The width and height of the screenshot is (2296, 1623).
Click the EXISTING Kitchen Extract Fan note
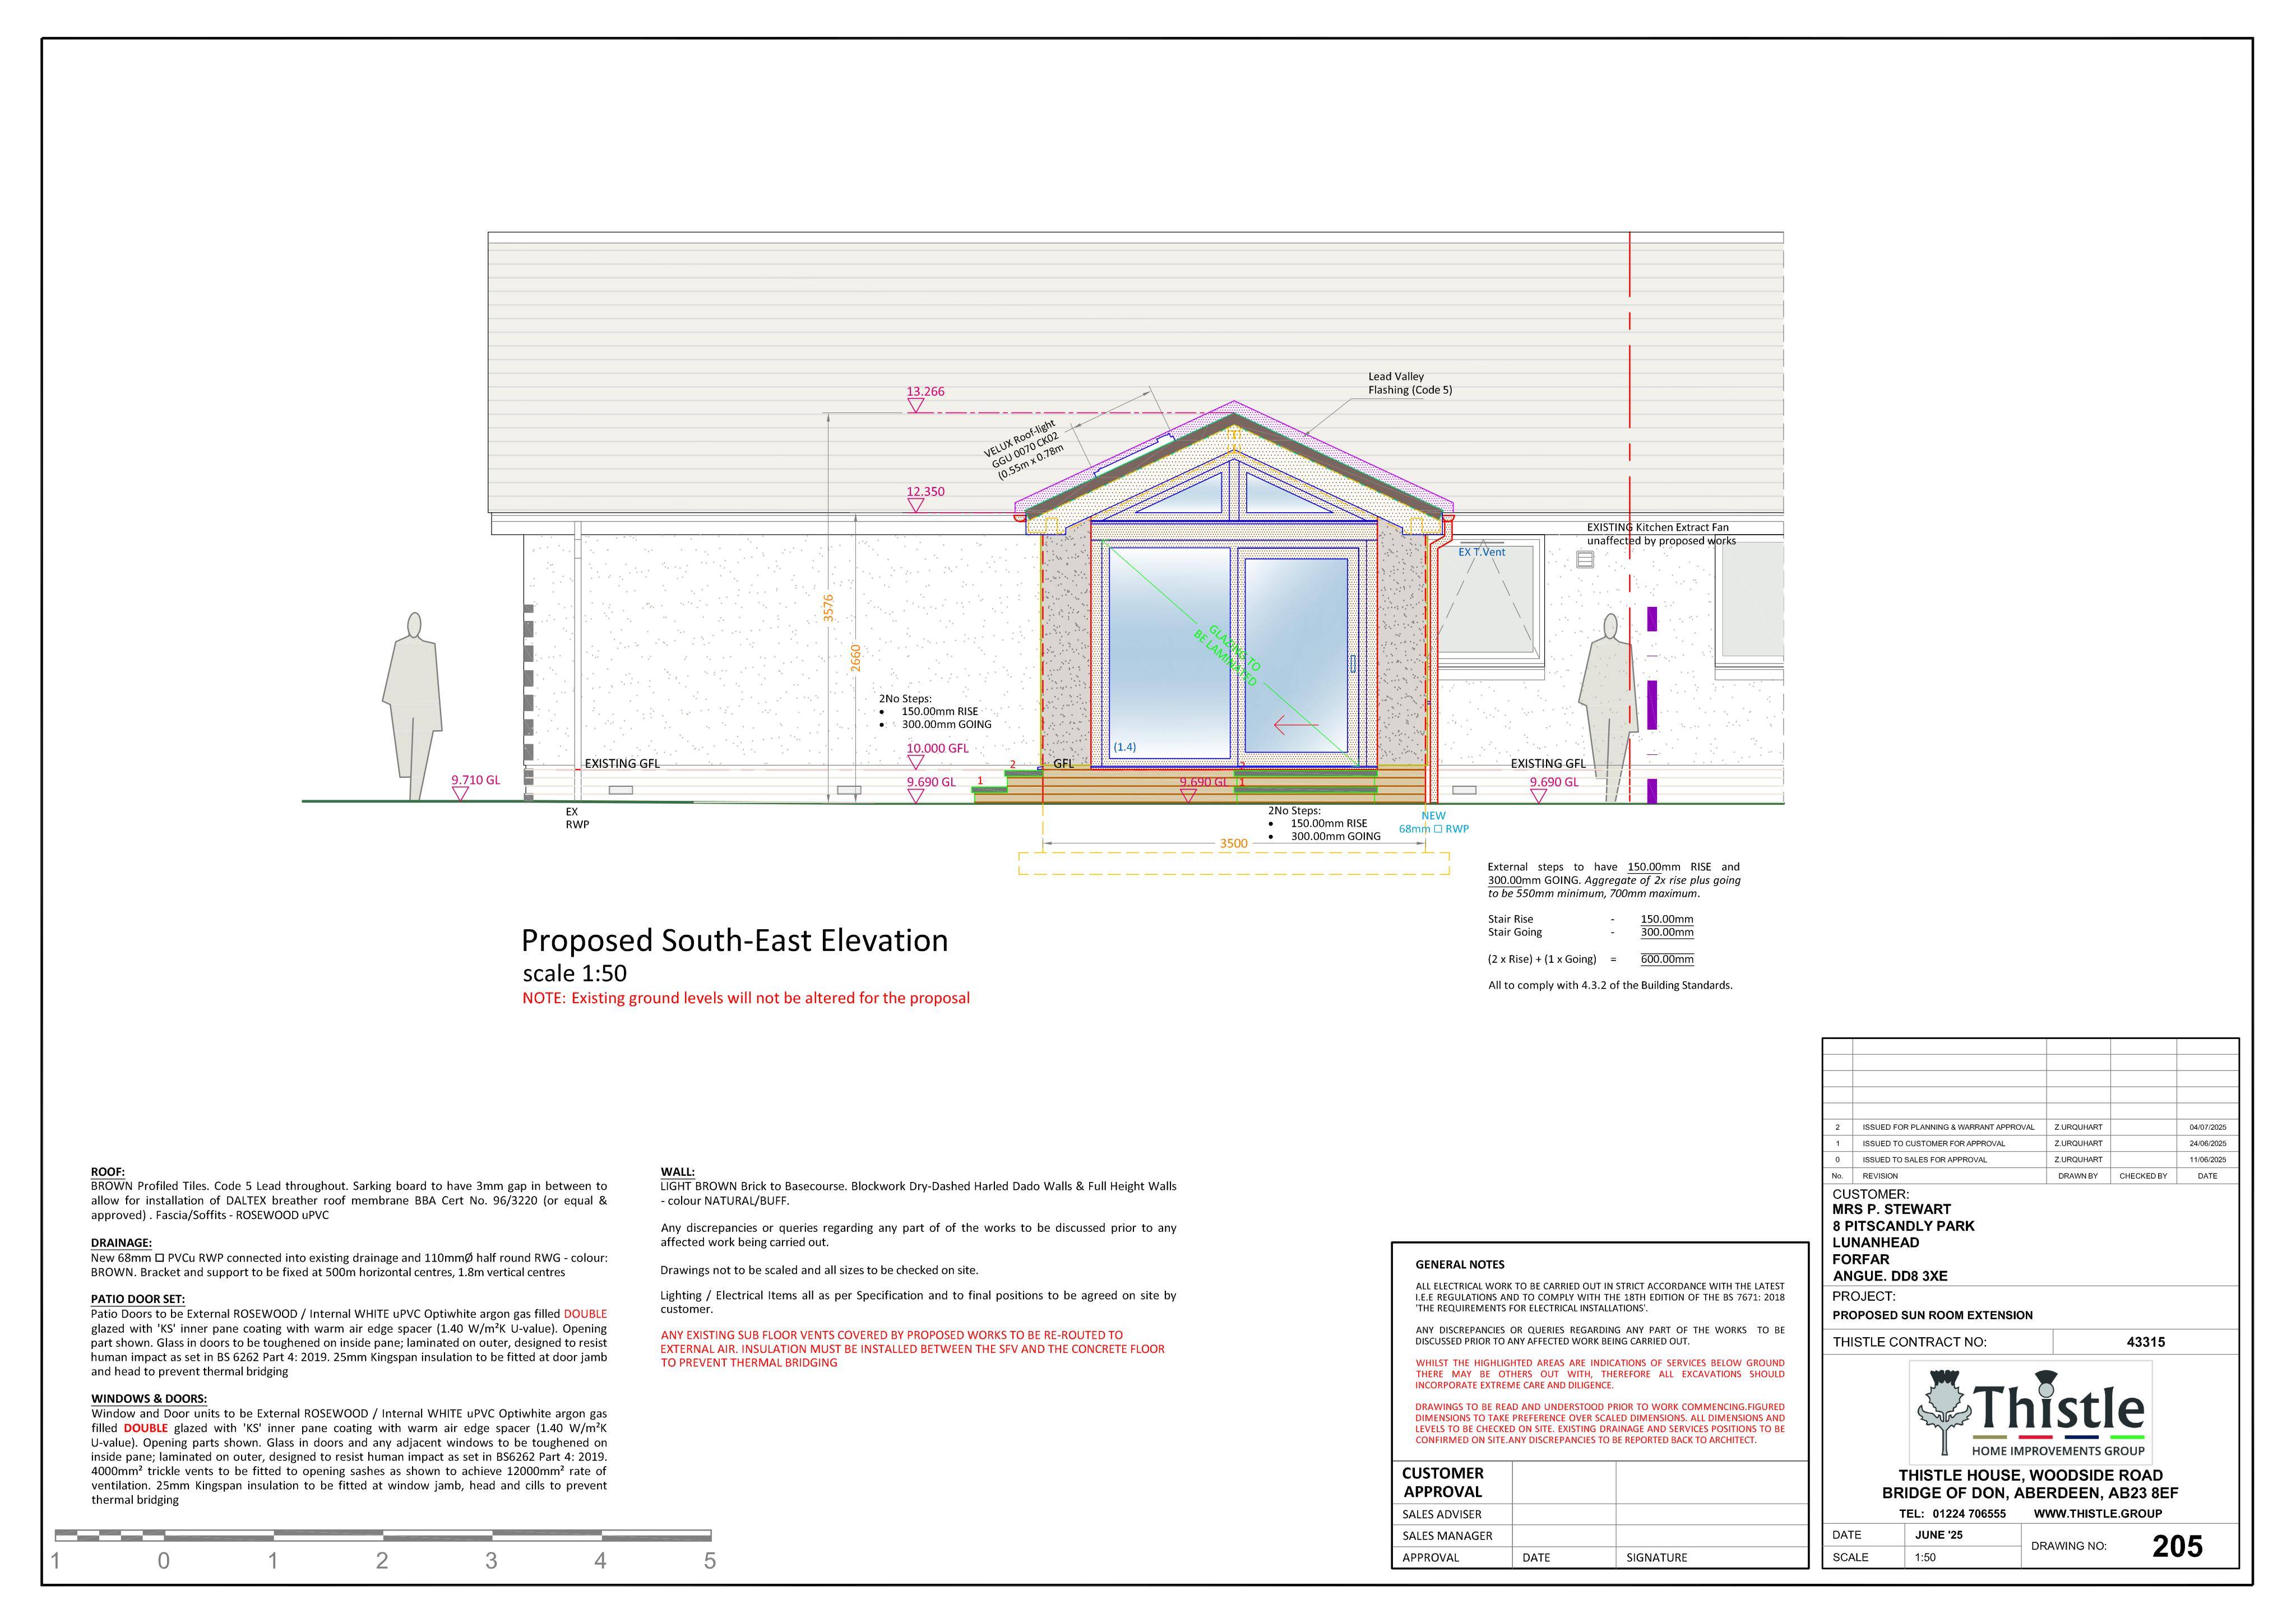[x=1661, y=534]
